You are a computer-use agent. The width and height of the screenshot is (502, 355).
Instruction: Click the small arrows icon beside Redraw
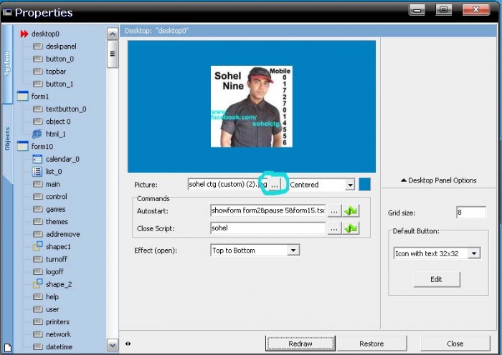[128, 344]
